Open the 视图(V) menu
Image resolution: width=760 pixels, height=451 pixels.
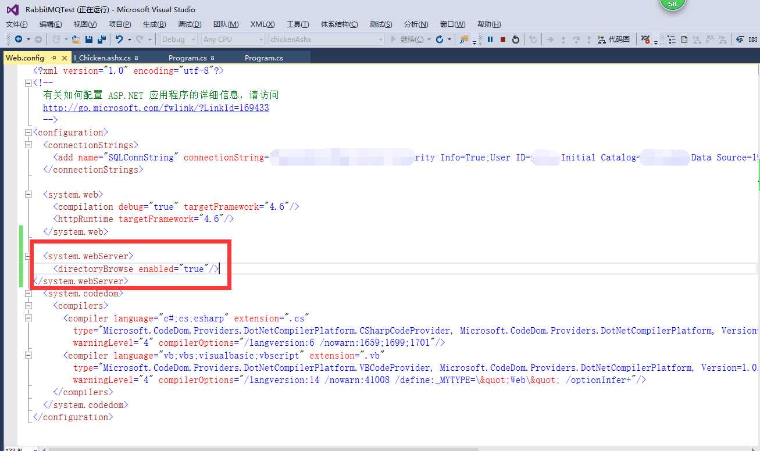(85, 24)
